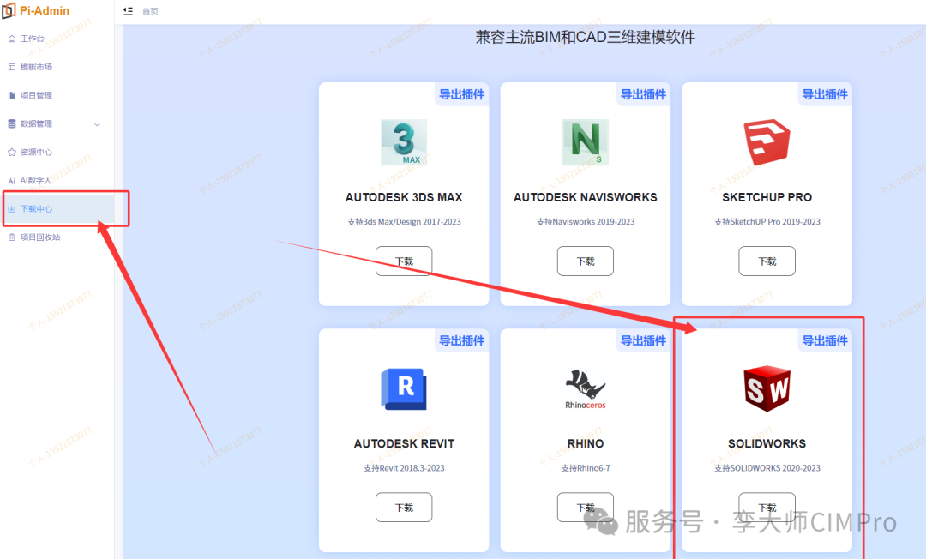Screen dimensions: 926x559
Task: Select 项目管理 menu item
Action: [36, 96]
